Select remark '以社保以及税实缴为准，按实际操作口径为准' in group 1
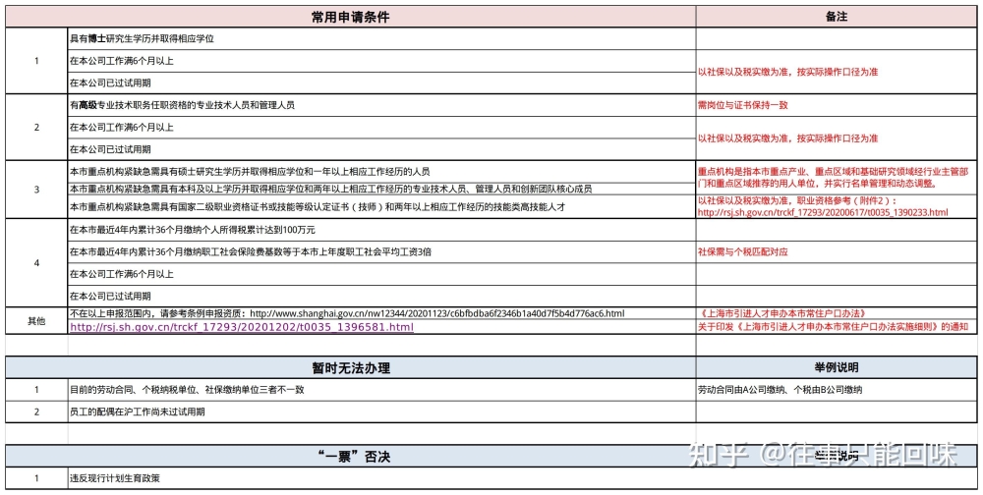The height and width of the screenshot is (495, 983). pyautogui.click(x=787, y=72)
